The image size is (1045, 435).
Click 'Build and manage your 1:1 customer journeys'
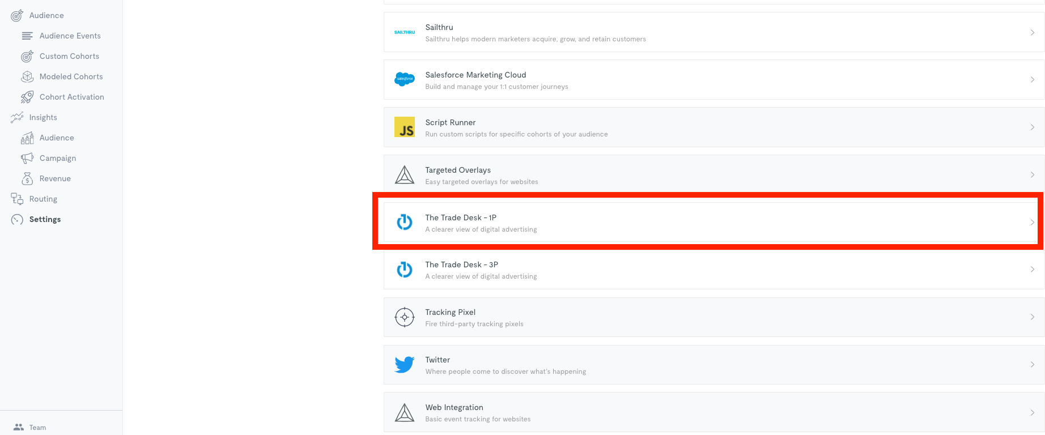pos(496,87)
